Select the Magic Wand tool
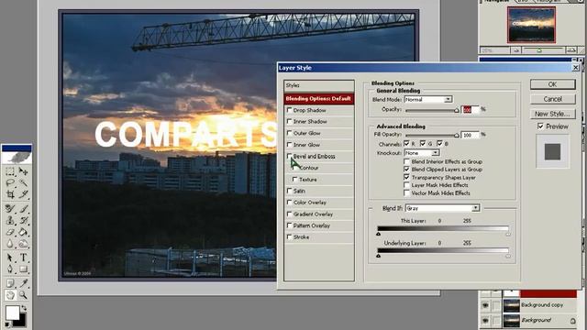Viewport: 587px width, 330px height. 23,182
